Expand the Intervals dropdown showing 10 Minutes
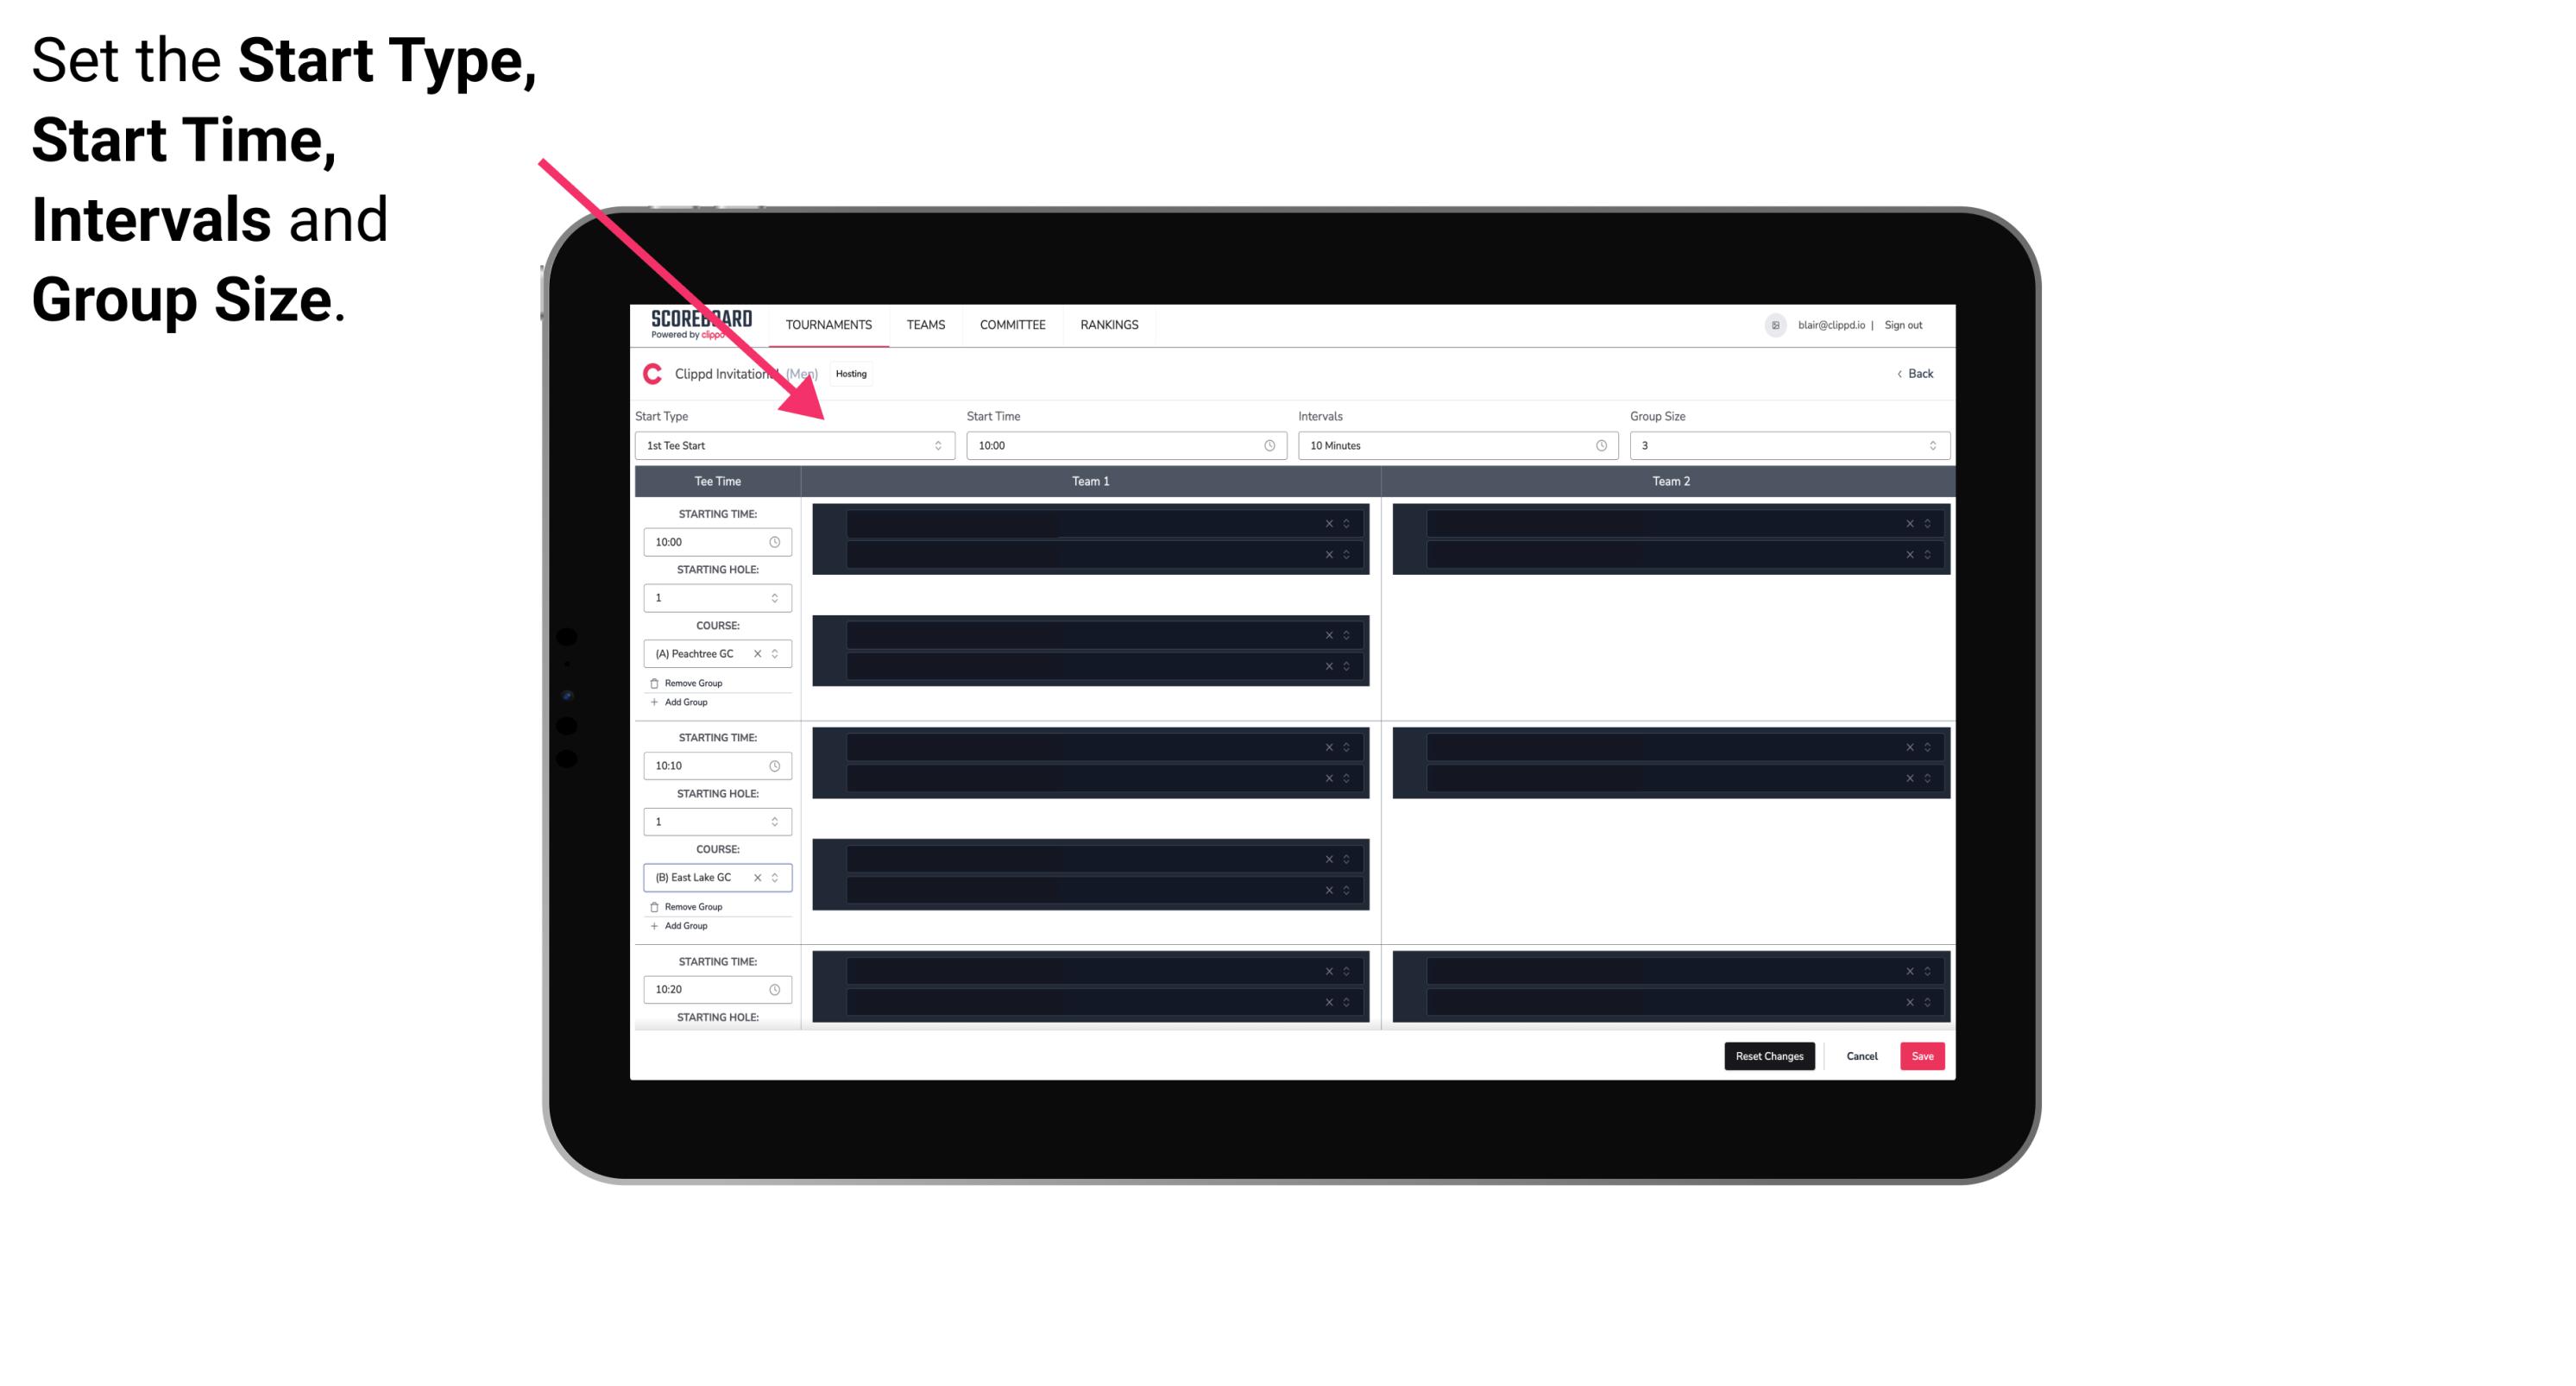Viewport: 2576px width, 1386px height. [x=1453, y=445]
